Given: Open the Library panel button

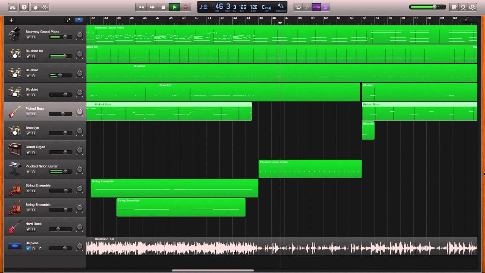Looking at the screenshot, I should pyautogui.click(x=13, y=7).
